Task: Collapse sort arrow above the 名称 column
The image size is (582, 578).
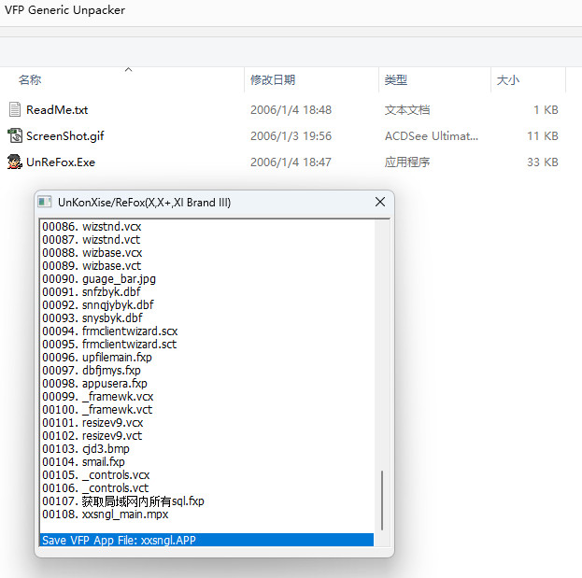Action: tap(128, 70)
